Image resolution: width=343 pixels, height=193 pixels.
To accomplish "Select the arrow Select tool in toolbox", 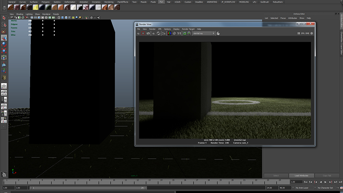I will point(4,18).
